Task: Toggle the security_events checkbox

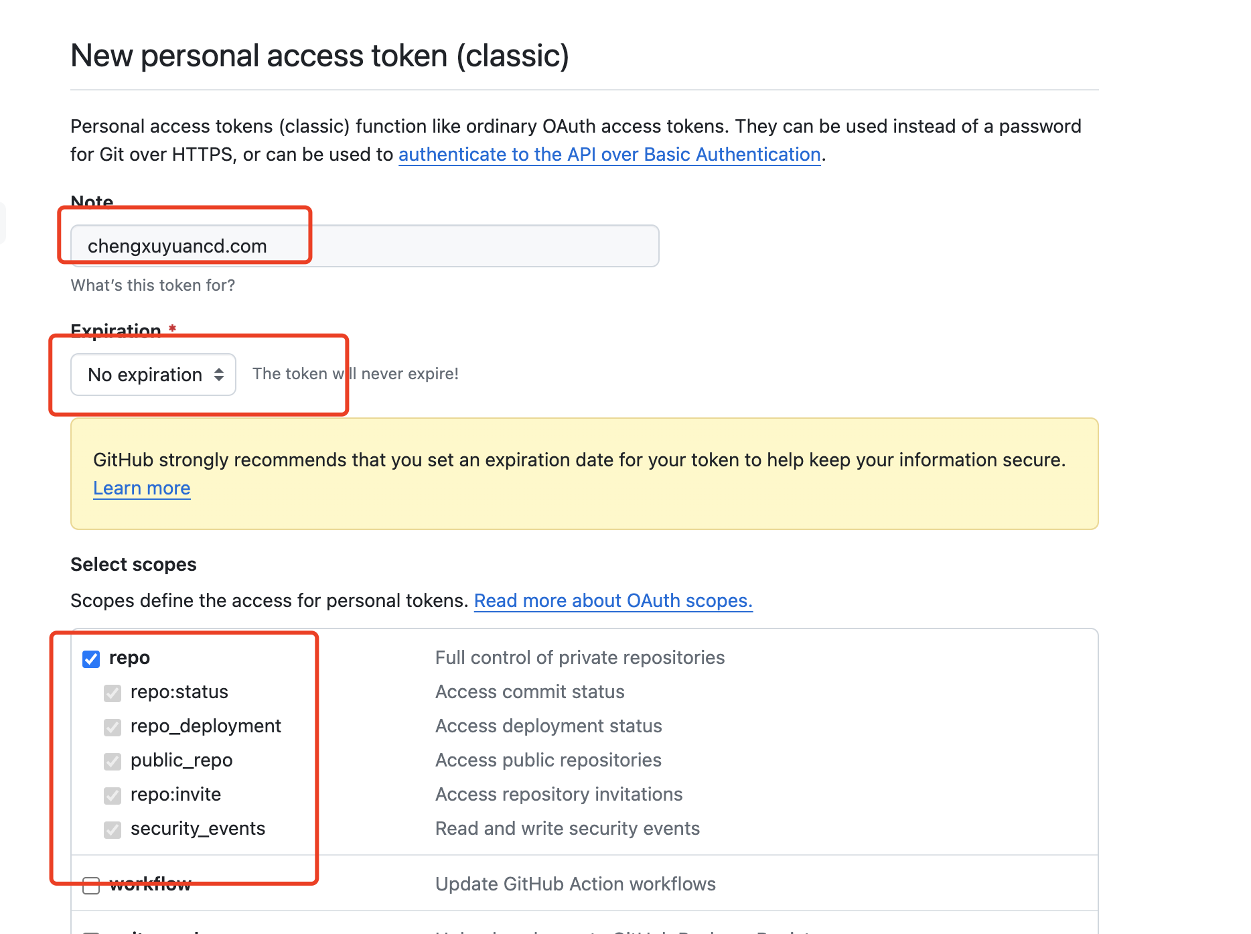Action: (113, 829)
